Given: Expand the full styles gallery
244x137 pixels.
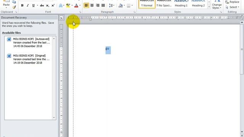Looking at the screenshot, I should click(209, 7).
